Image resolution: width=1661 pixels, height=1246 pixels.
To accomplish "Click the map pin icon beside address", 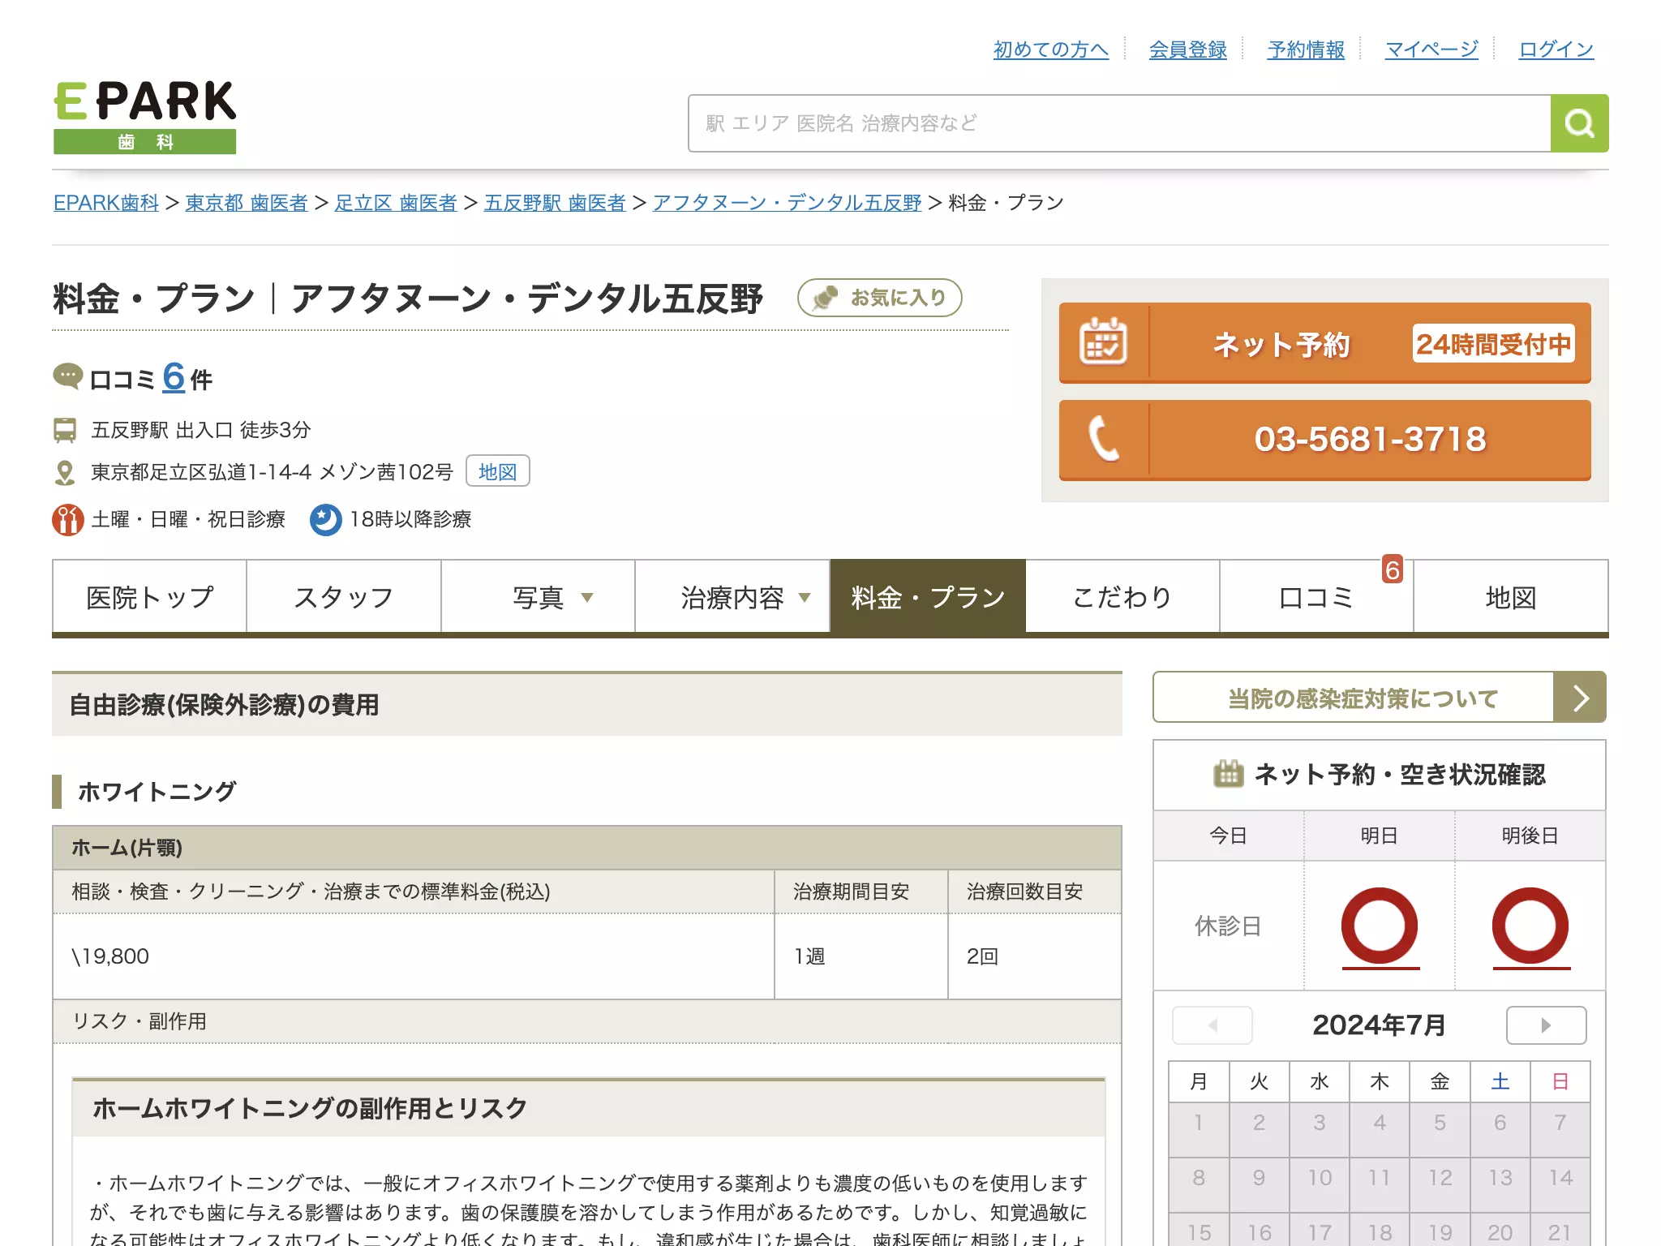I will (x=65, y=472).
